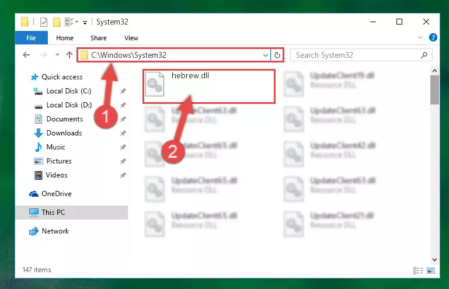Select OneDrive in the navigation pane
This screenshot has width=449, height=289.
57,194
